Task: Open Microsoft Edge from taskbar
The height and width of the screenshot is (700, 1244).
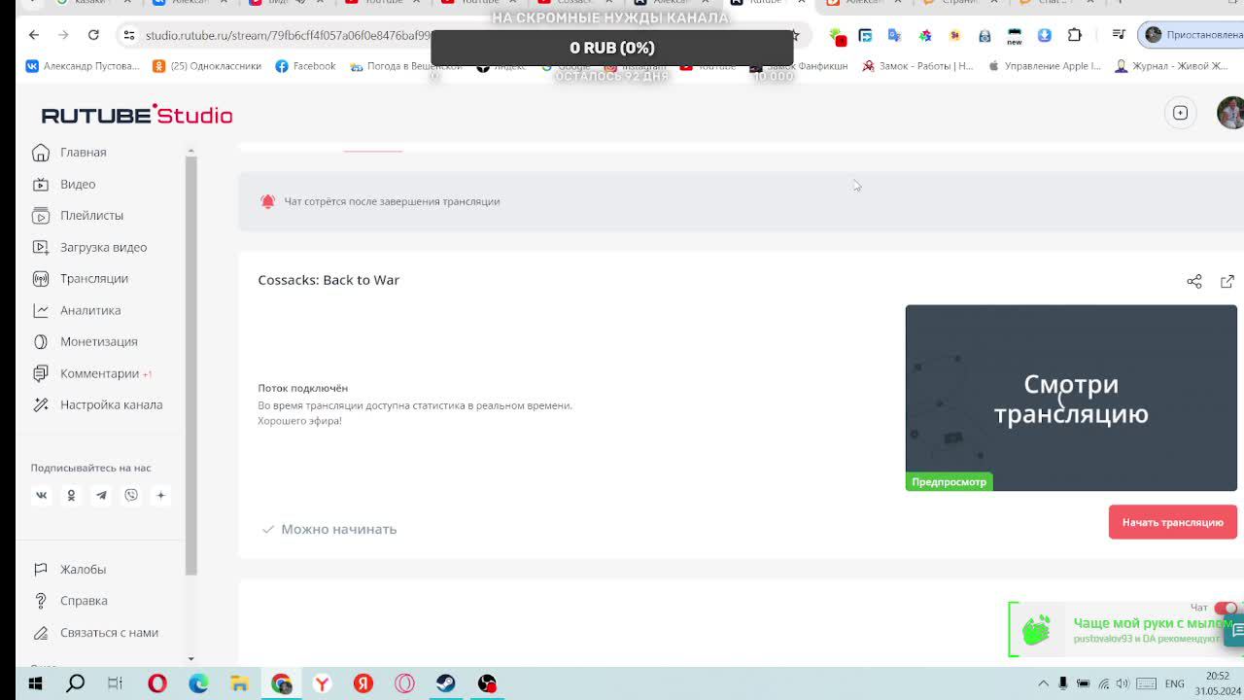Action: (x=198, y=683)
